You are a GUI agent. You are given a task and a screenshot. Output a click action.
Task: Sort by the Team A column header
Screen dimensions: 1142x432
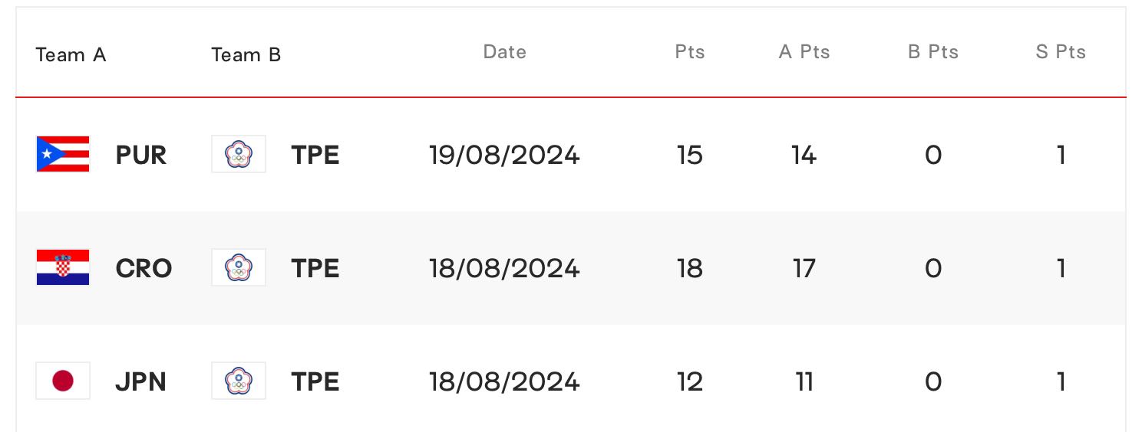pos(71,55)
